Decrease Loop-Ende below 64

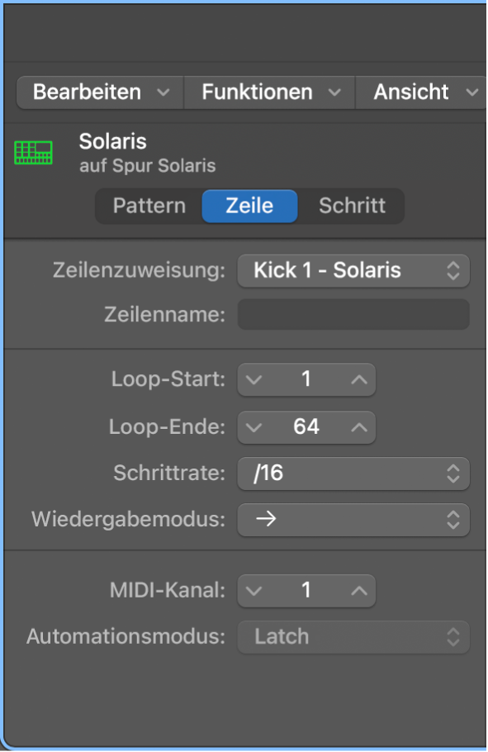pyautogui.click(x=255, y=427)
